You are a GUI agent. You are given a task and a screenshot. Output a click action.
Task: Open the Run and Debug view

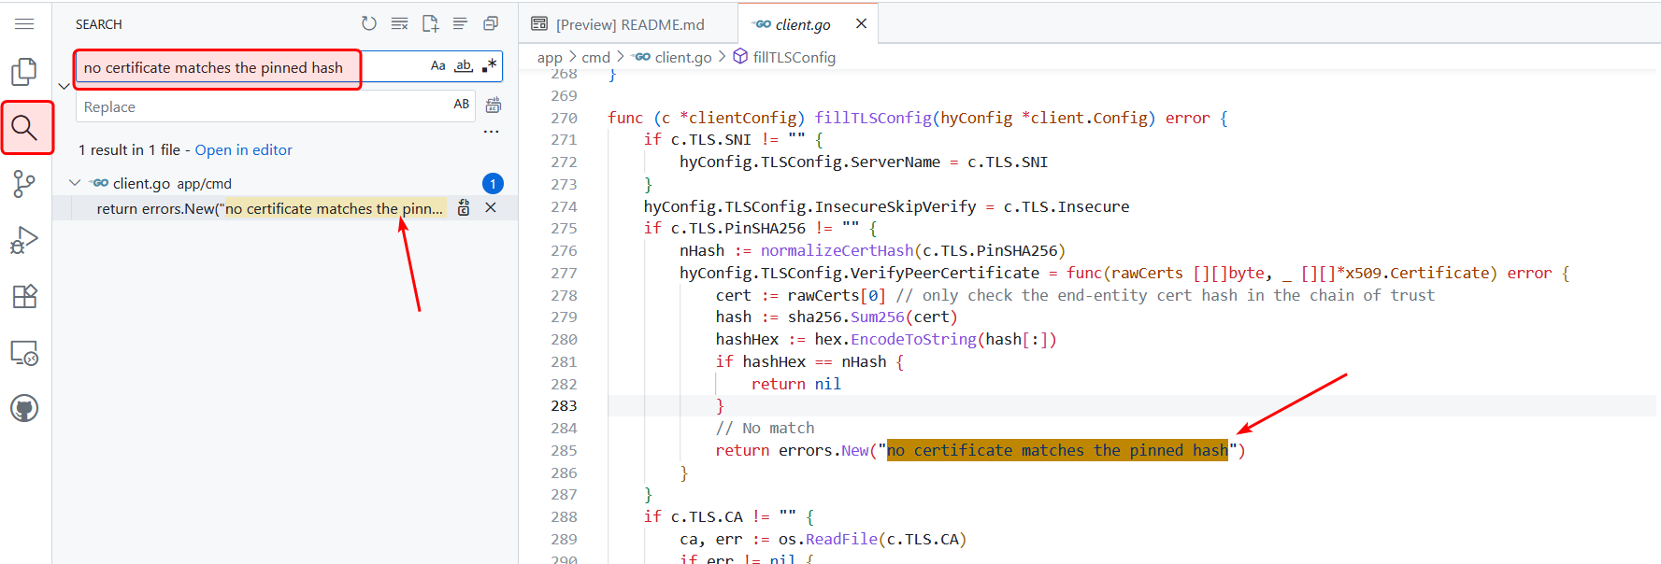24,240
